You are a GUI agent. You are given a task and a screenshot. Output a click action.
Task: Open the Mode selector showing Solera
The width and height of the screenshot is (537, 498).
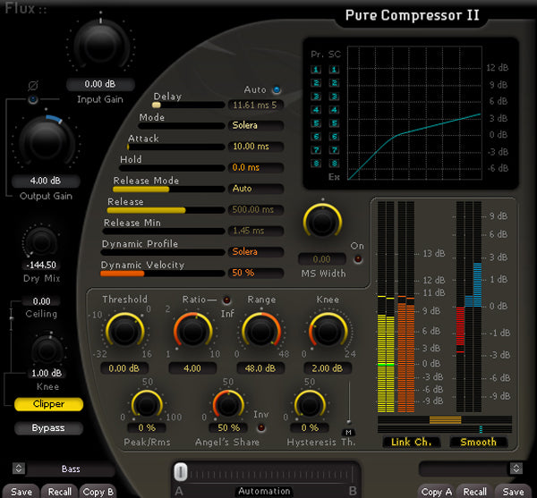pyautogui.click(x=254, y=125)
